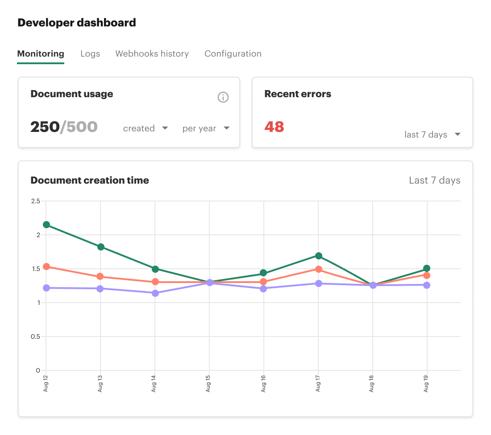Screen dimensions: 491x435
Task: Click the orange data point for Aug 13
Action: 100,276
